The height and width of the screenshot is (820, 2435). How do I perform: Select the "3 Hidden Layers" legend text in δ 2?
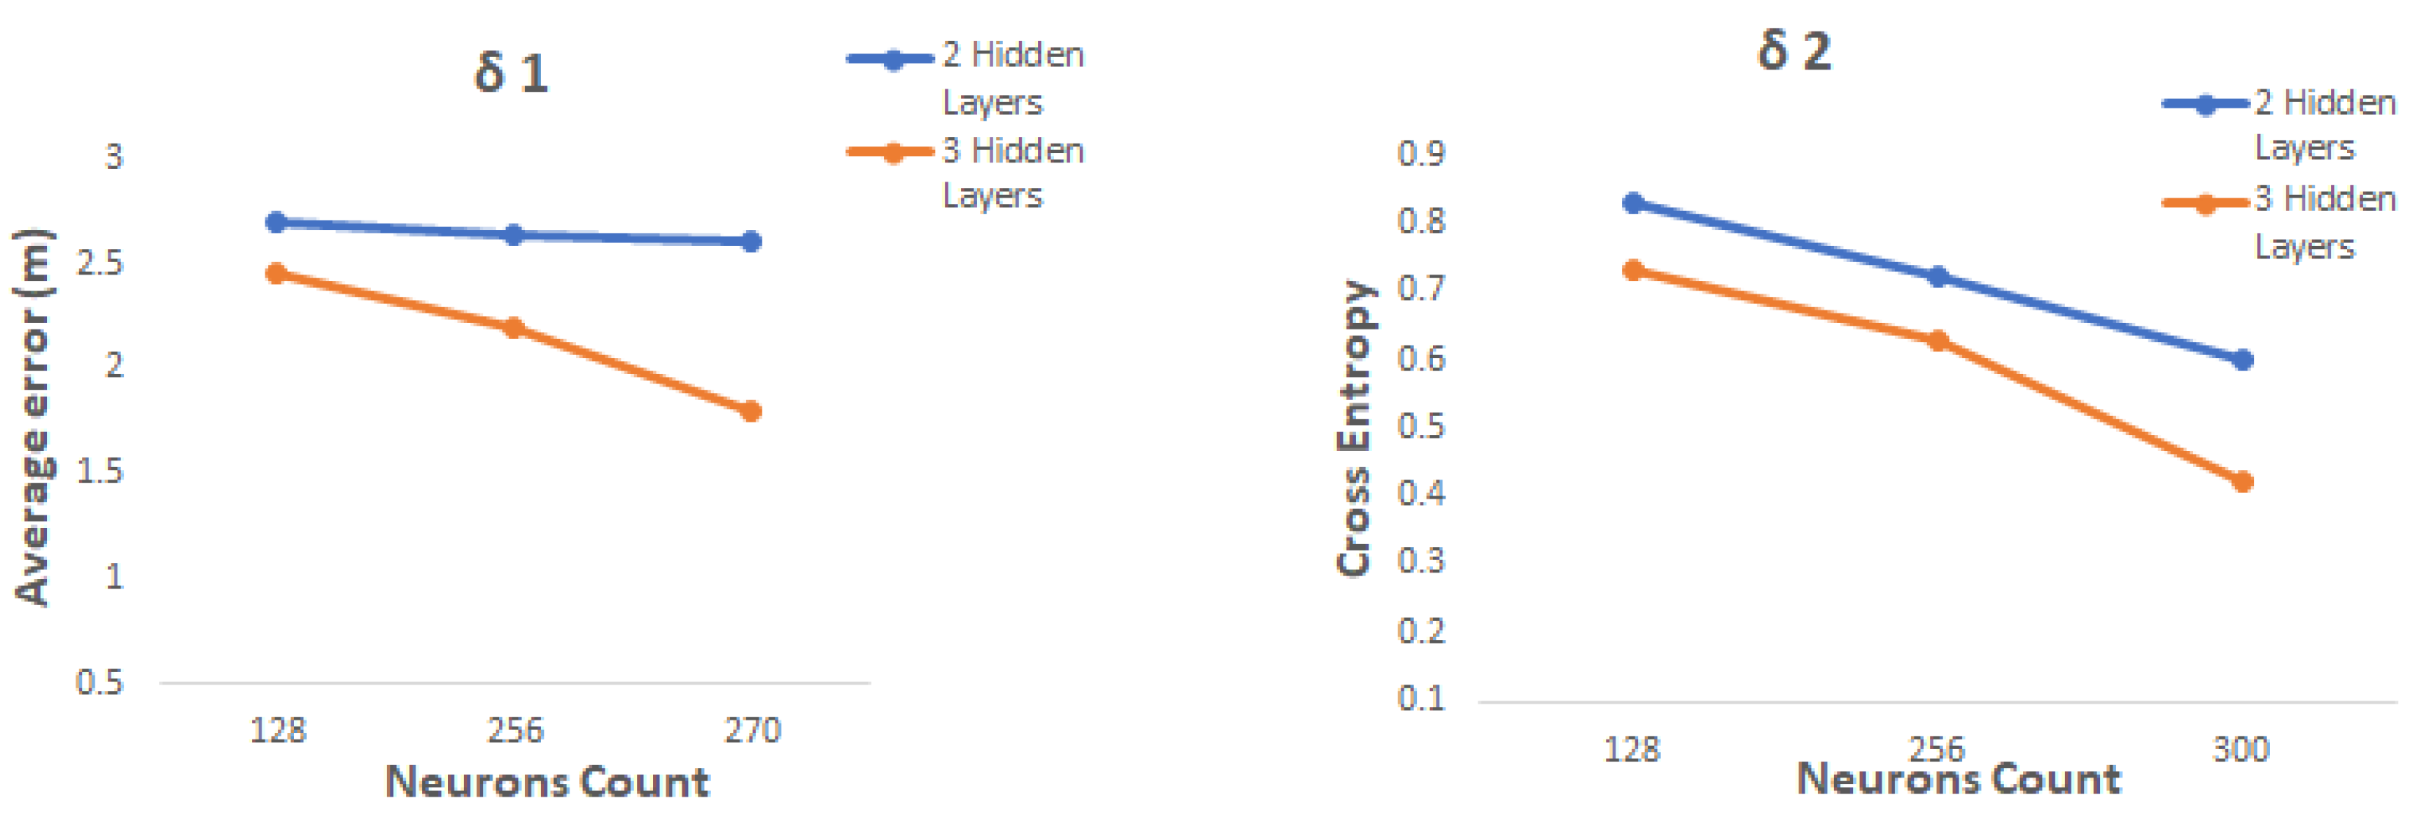pyautogui.click(x=2324, y=223)
